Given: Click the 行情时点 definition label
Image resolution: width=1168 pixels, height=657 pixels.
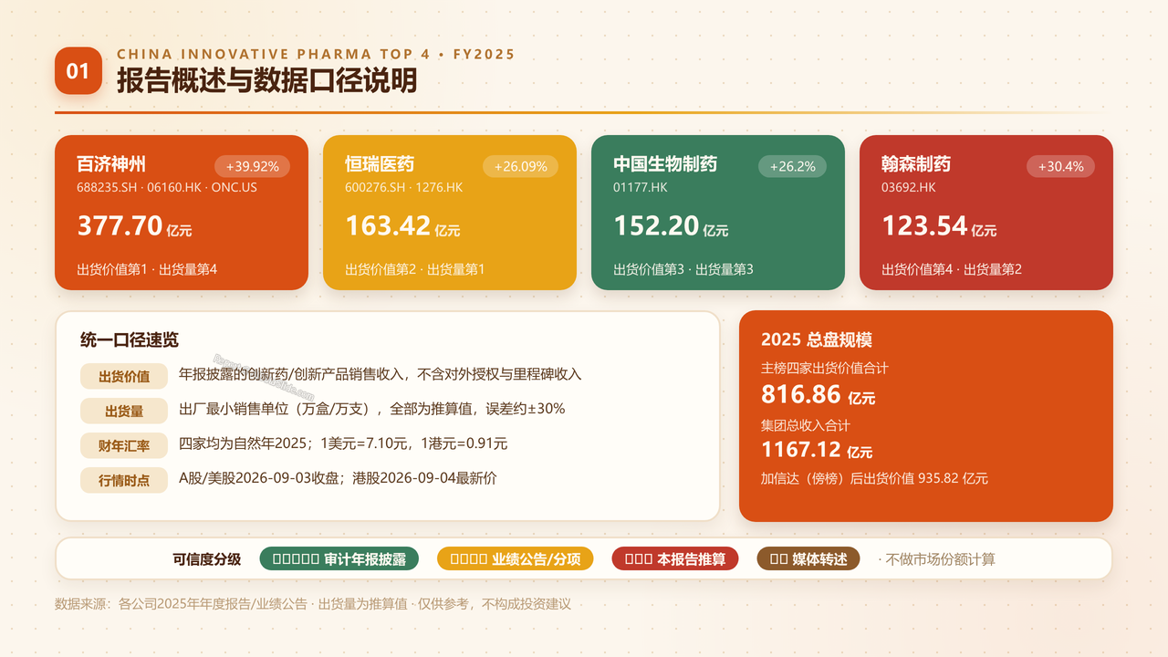Looking at the screenshot, I should [124, 480].
